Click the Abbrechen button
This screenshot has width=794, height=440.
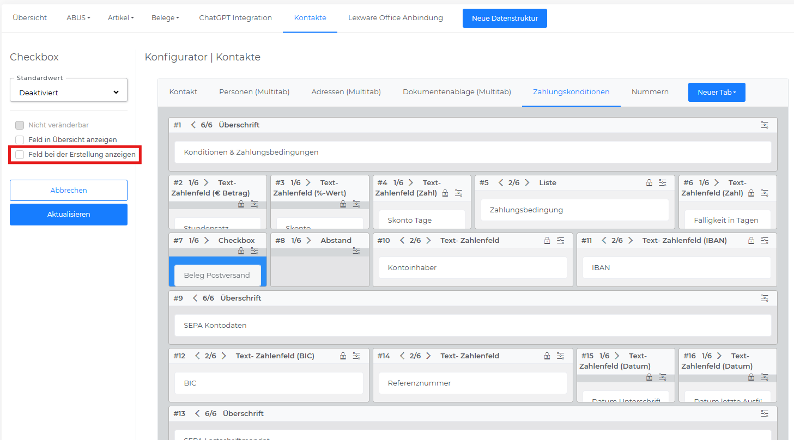(69, 191)
